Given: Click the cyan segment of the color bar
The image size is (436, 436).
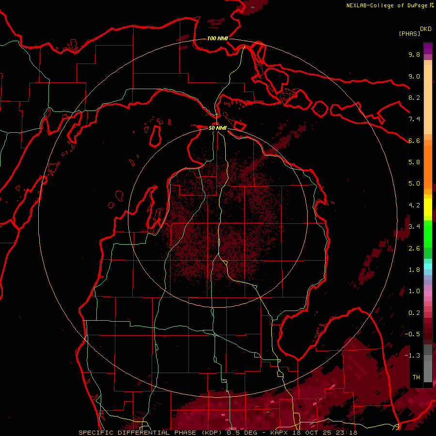Looking at the screenshot, I should tap(428, 266).
